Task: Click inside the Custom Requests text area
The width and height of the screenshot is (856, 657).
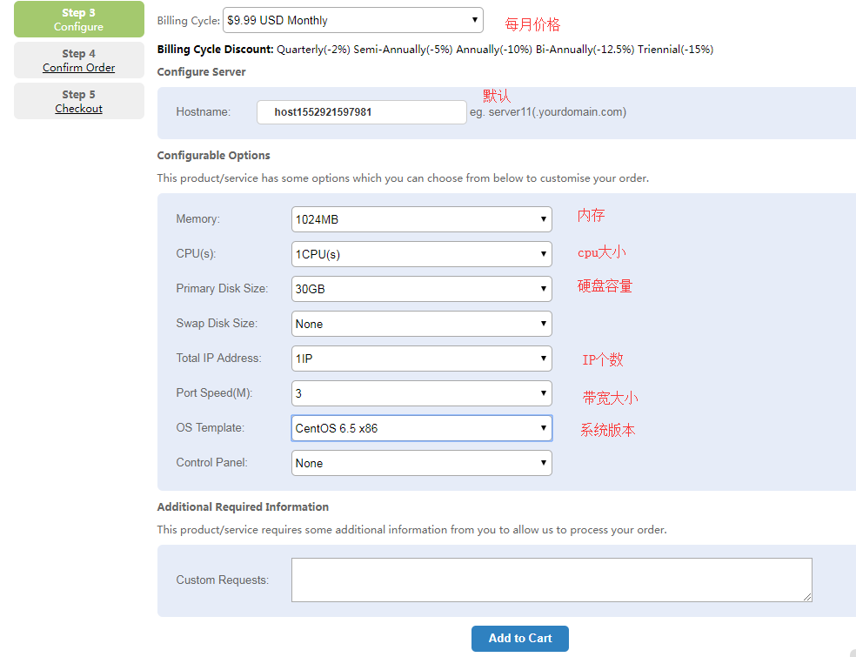Action: coord(552,580)
